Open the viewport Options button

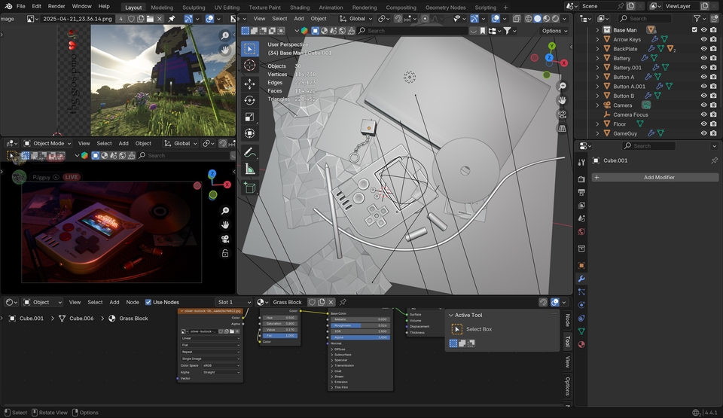click(554, 31)
